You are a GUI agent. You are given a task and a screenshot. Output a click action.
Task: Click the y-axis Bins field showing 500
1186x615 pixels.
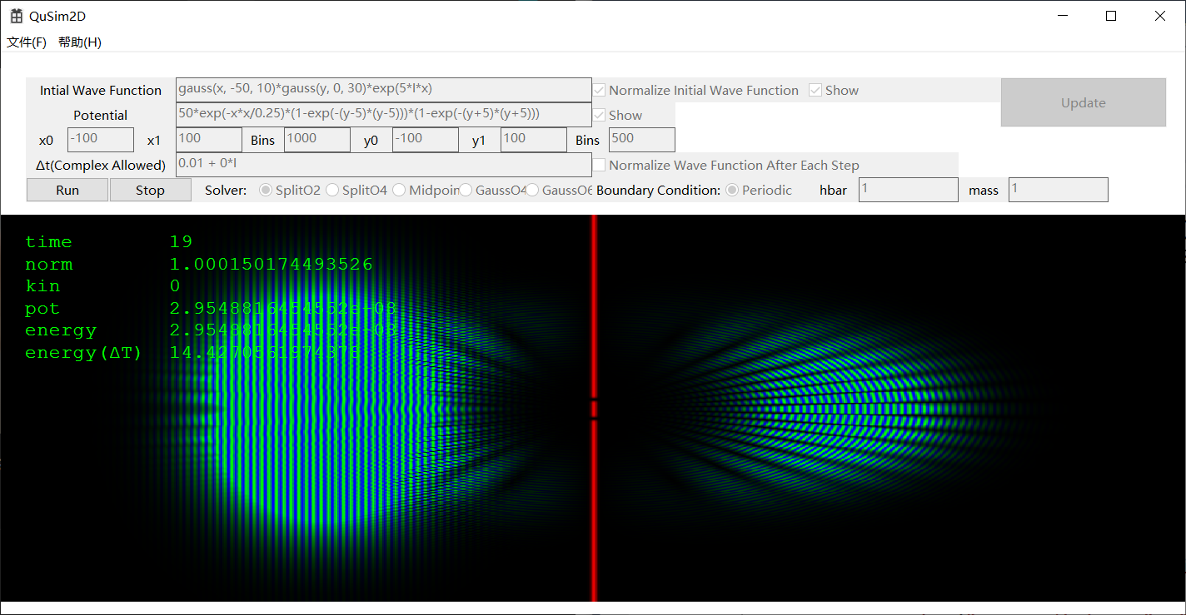(x=642, y=140)
